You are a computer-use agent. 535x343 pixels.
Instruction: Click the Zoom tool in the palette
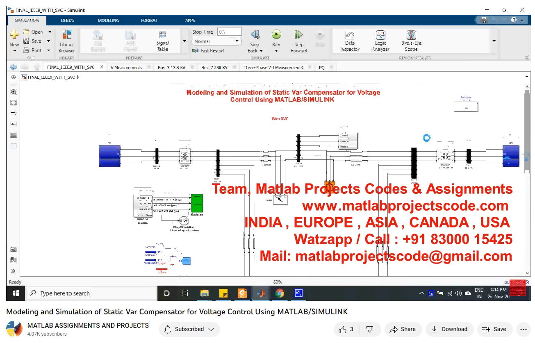point(14,92)
